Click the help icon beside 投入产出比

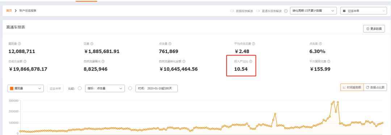click(251, 61)
